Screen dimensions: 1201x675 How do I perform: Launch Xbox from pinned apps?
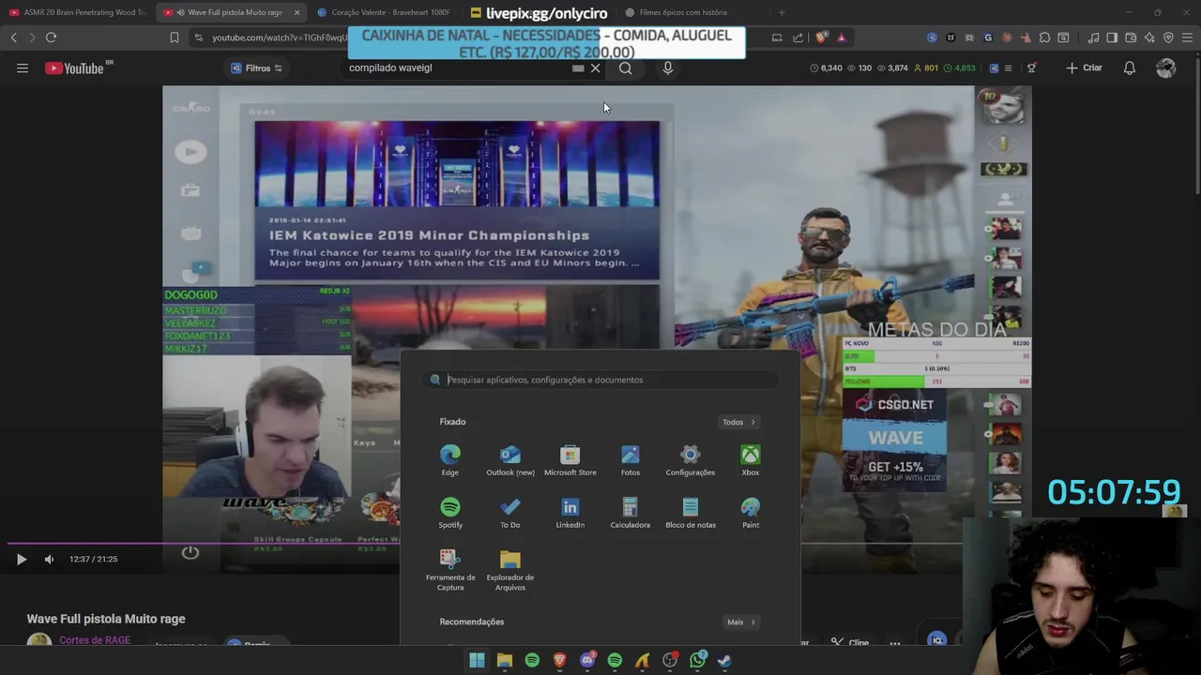(x=751, y=460)
